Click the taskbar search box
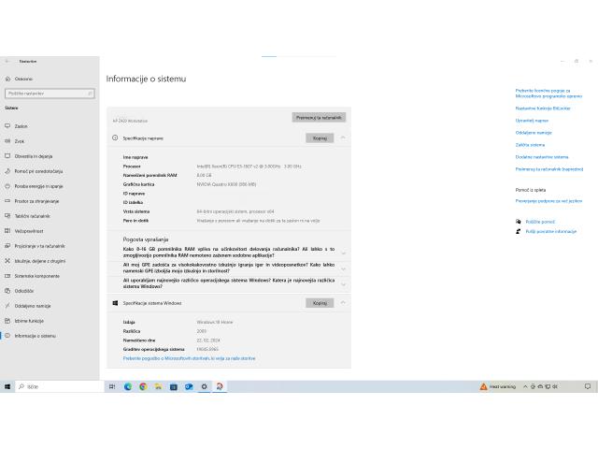The height and width of the screenshot is (449, 598). click(x=60, y=386)
